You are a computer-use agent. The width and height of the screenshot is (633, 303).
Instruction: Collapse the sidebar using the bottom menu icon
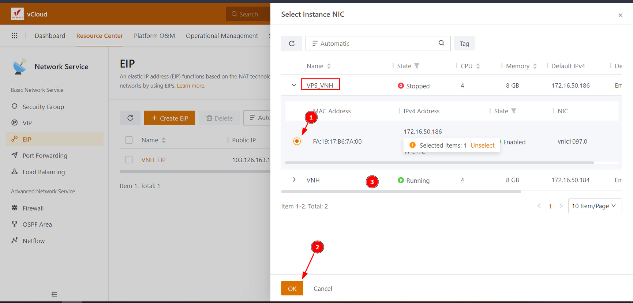pyautogui.click(x=54, y=294)
